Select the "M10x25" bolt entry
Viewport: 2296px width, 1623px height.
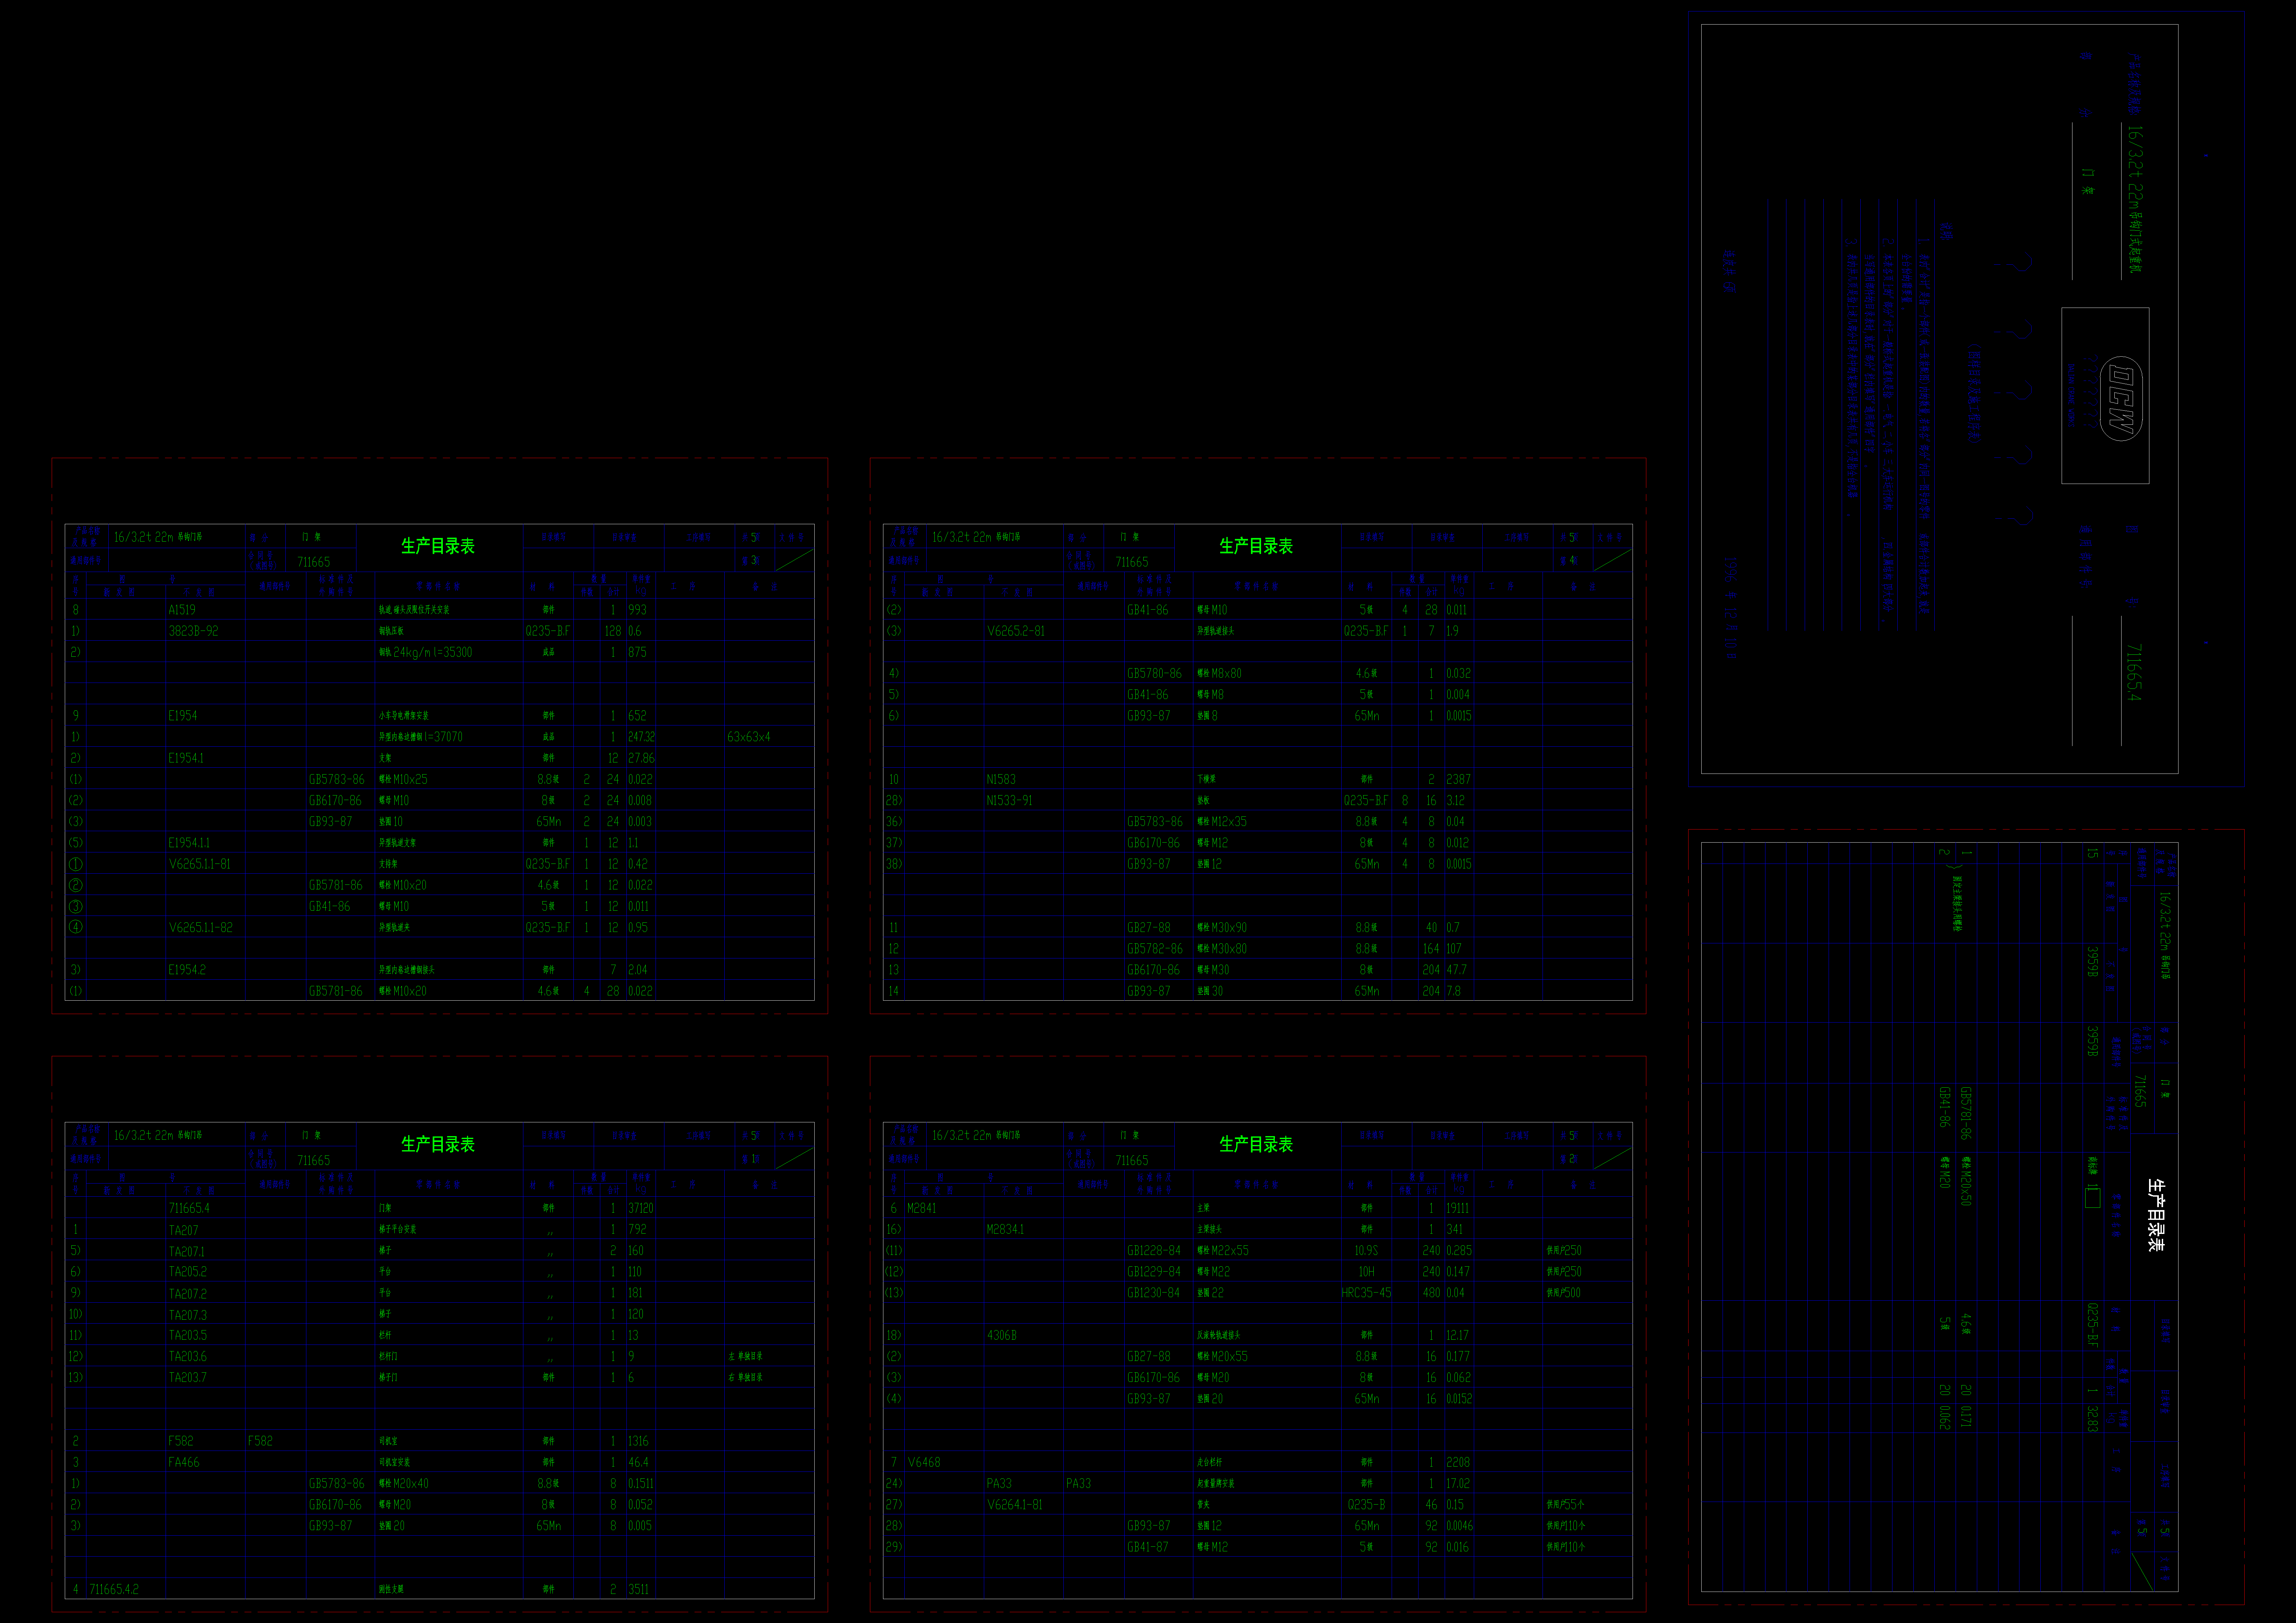tap(410, 779)
